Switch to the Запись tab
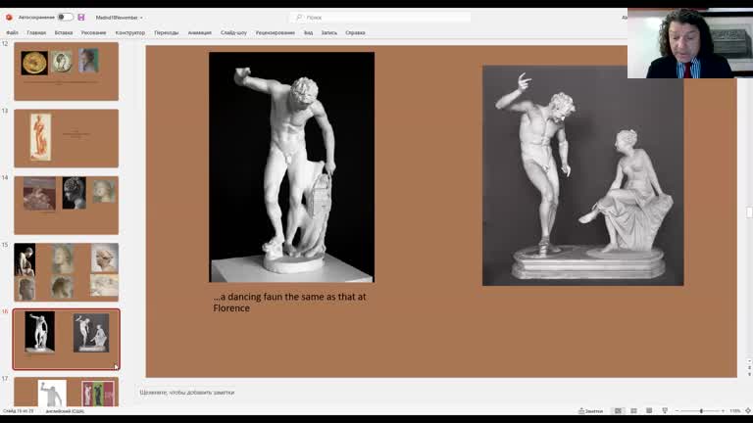This screenshot has width=753, height=423. (329, 32)
